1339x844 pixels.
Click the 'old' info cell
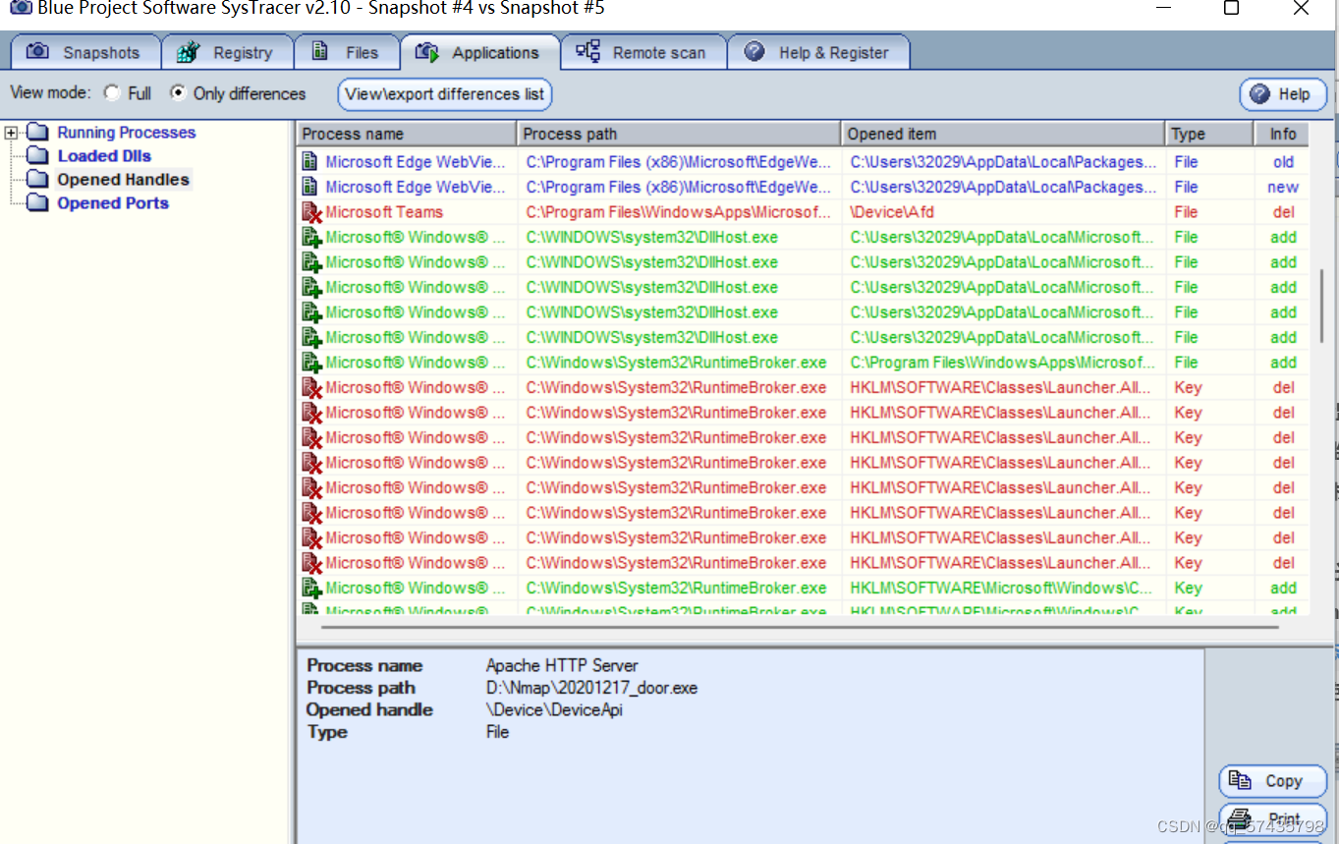[x=1283, y=162]
